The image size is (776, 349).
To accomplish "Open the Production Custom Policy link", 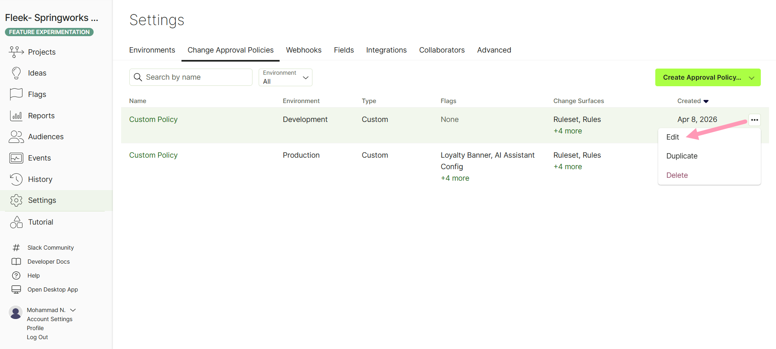I will 153,155.
